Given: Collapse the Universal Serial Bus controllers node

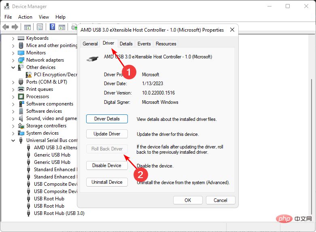Looking at the screenshot, I should [x=13, y=140].
